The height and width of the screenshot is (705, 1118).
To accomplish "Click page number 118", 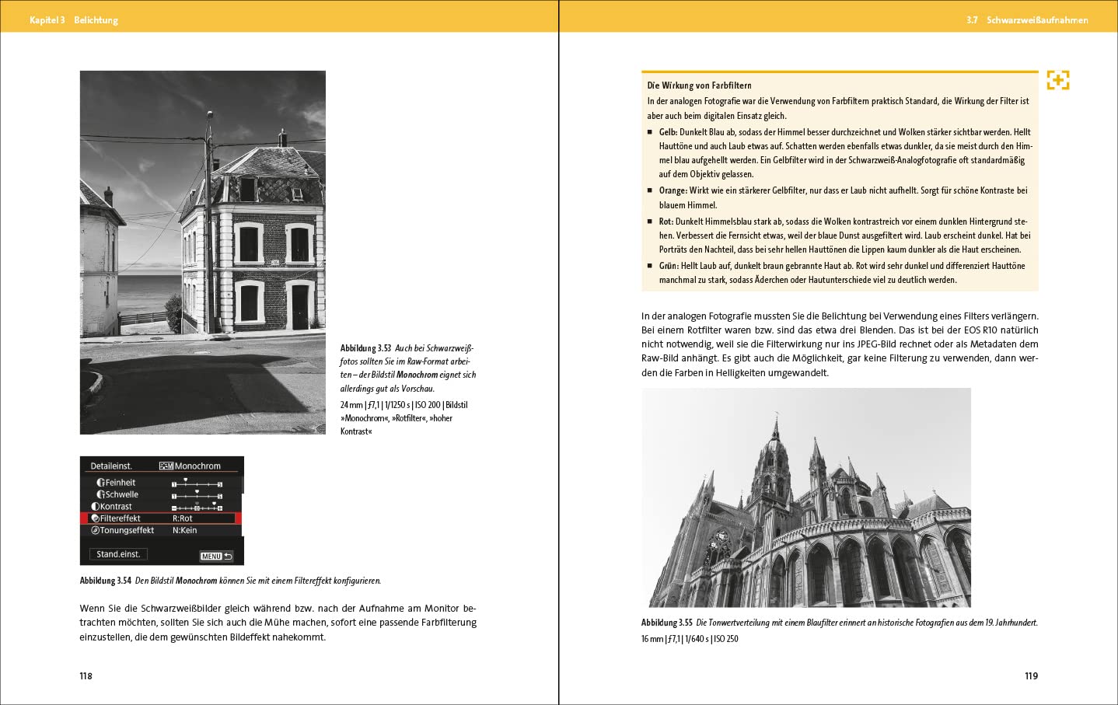I will (86, 676).
